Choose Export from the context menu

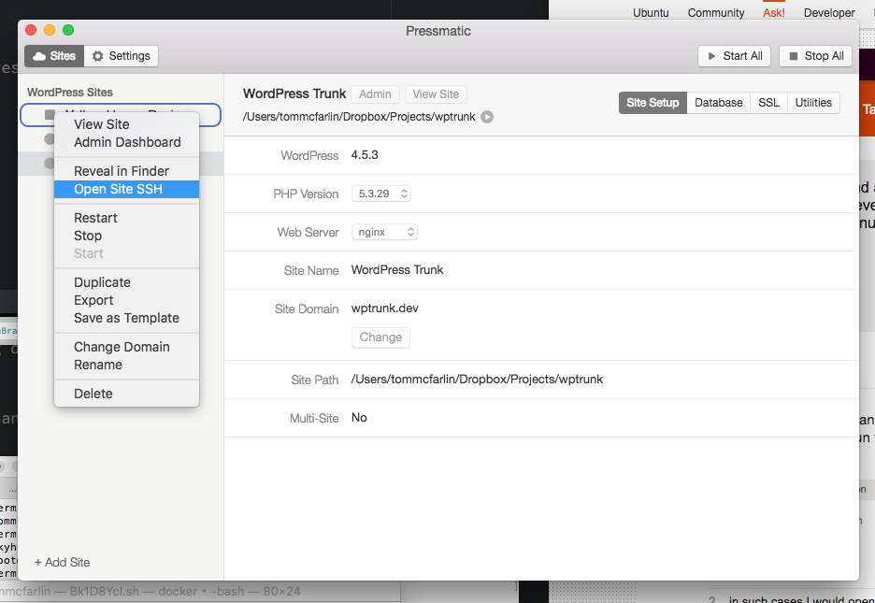(127, 301)
